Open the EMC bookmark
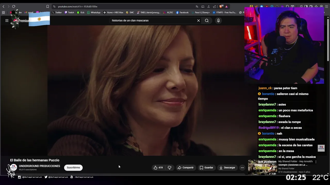The height and width of the screenshot is (185, 330). (x=130, y=12)
